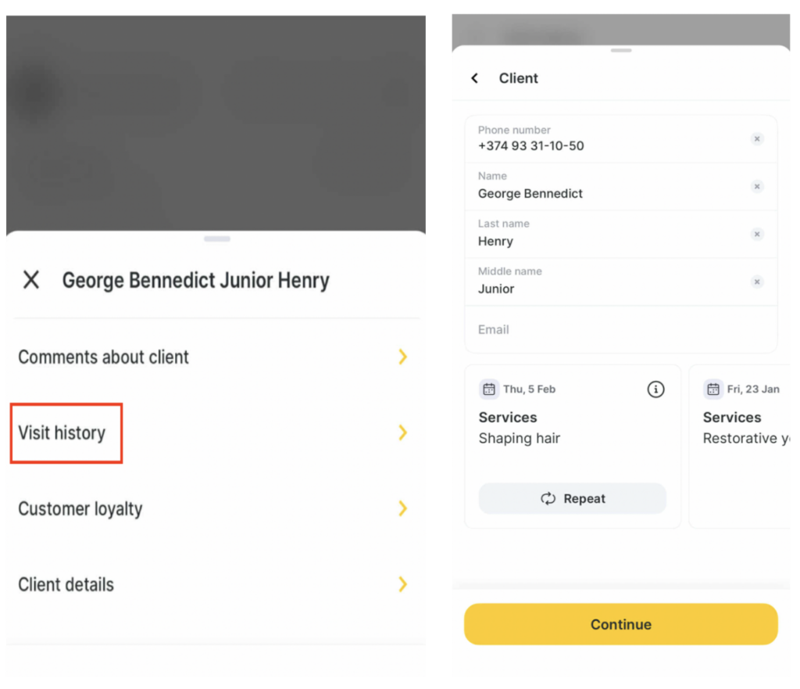Open Customer loyalty menu item

coord(80,509)
